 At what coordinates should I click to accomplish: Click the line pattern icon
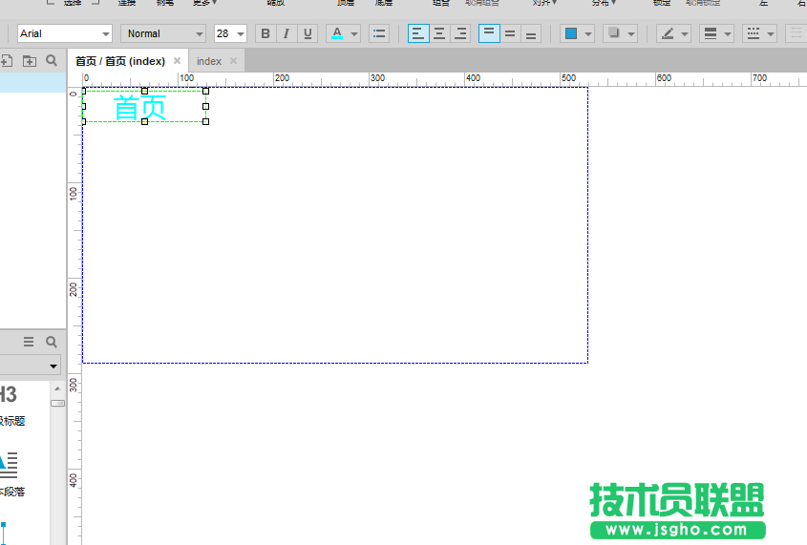754,34
